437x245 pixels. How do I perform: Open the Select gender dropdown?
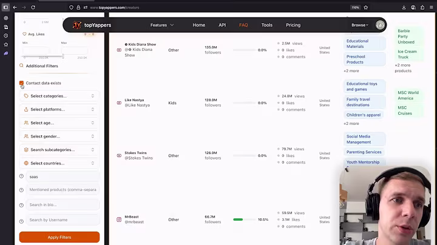[x=59, y=136]
